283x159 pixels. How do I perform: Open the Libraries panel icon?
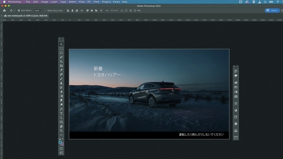236,117
